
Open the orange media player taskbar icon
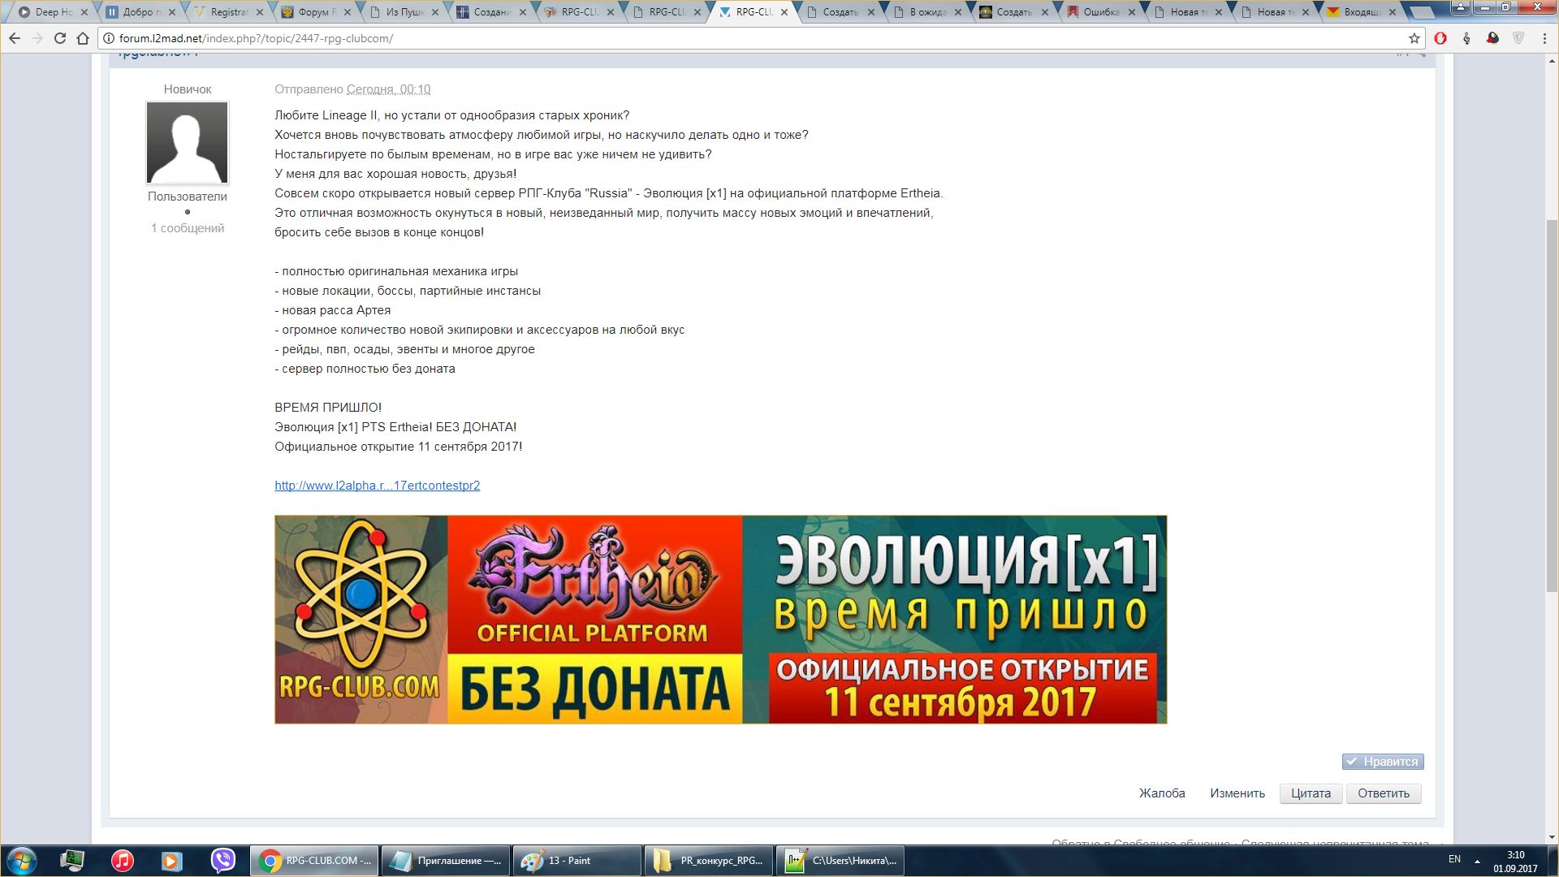(x=172, y=861)
